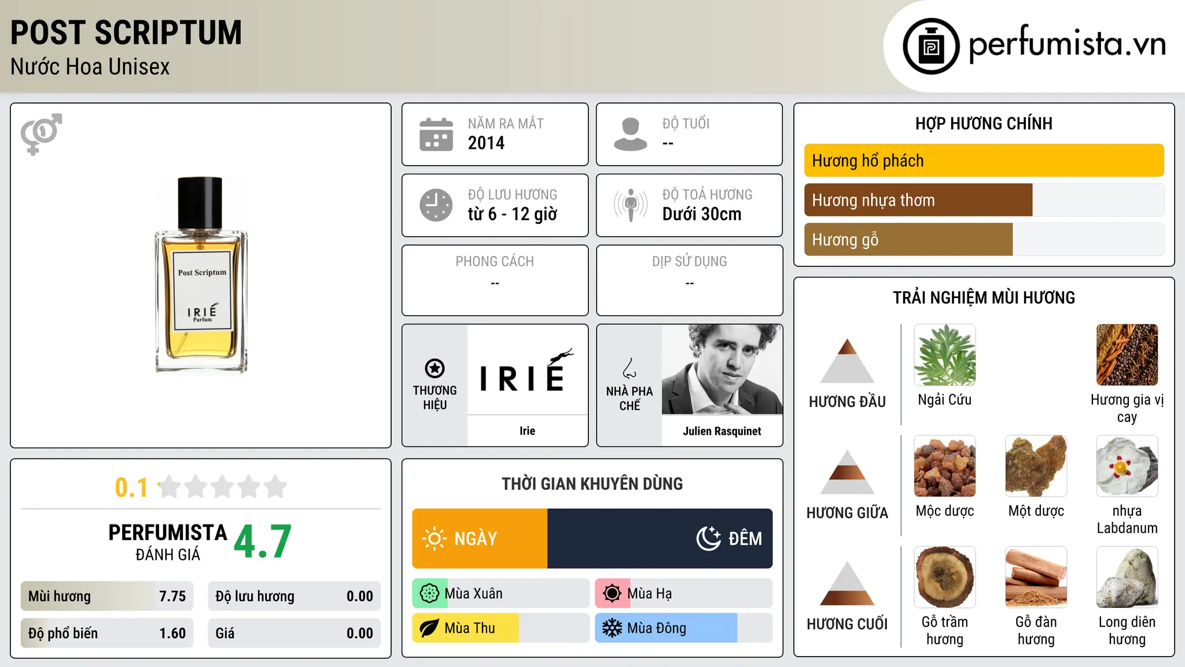Click the Hương cuối pyramid icon

[x=847, y=583]
